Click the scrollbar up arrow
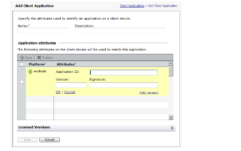This screenshot has height=151, width=241. [171, 64]
